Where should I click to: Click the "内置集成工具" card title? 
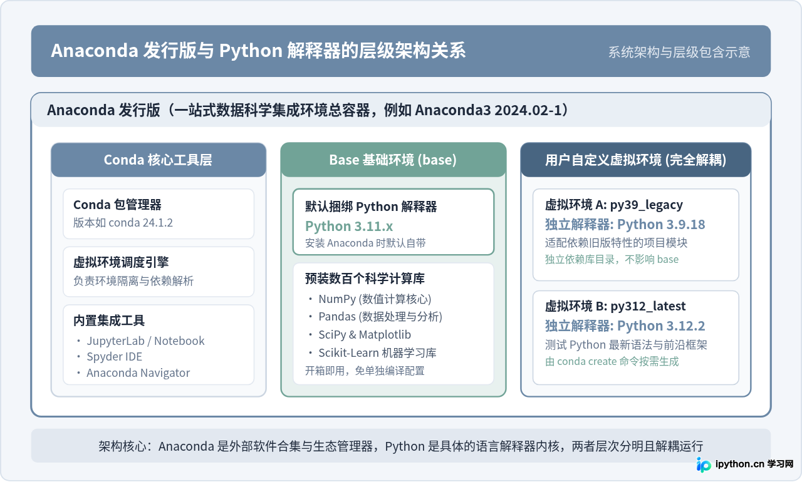109,320
